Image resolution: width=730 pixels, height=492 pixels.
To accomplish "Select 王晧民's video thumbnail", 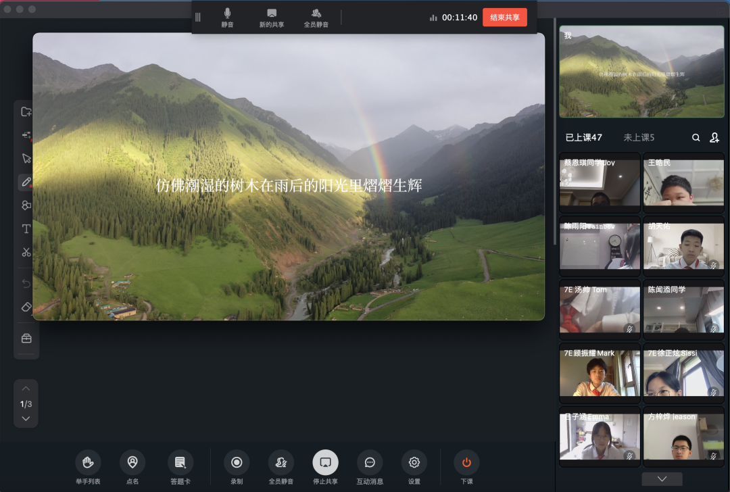I will (x=683, y=183).
